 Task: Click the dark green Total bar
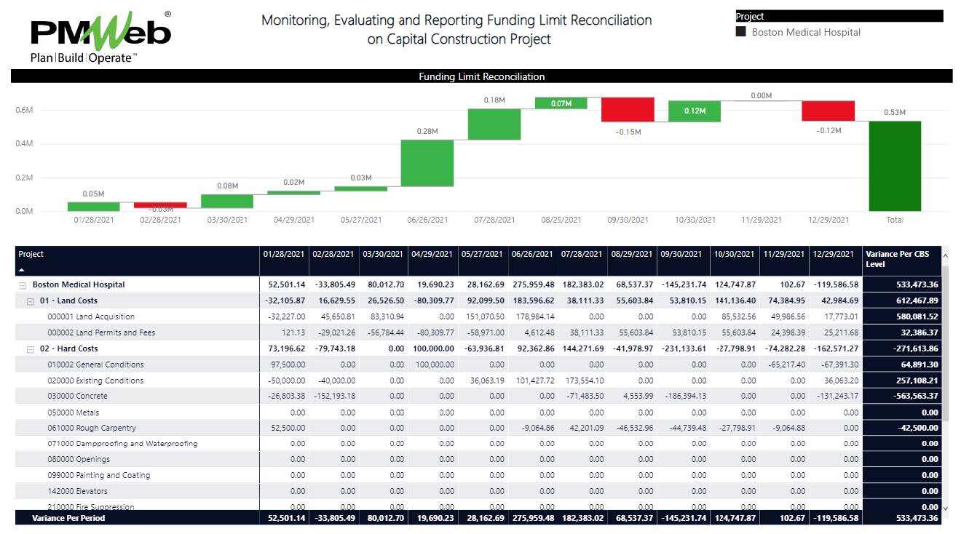(895, 166)
